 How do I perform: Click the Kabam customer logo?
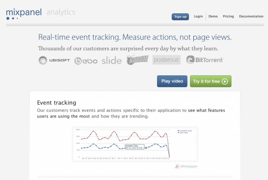click(138, 59)
